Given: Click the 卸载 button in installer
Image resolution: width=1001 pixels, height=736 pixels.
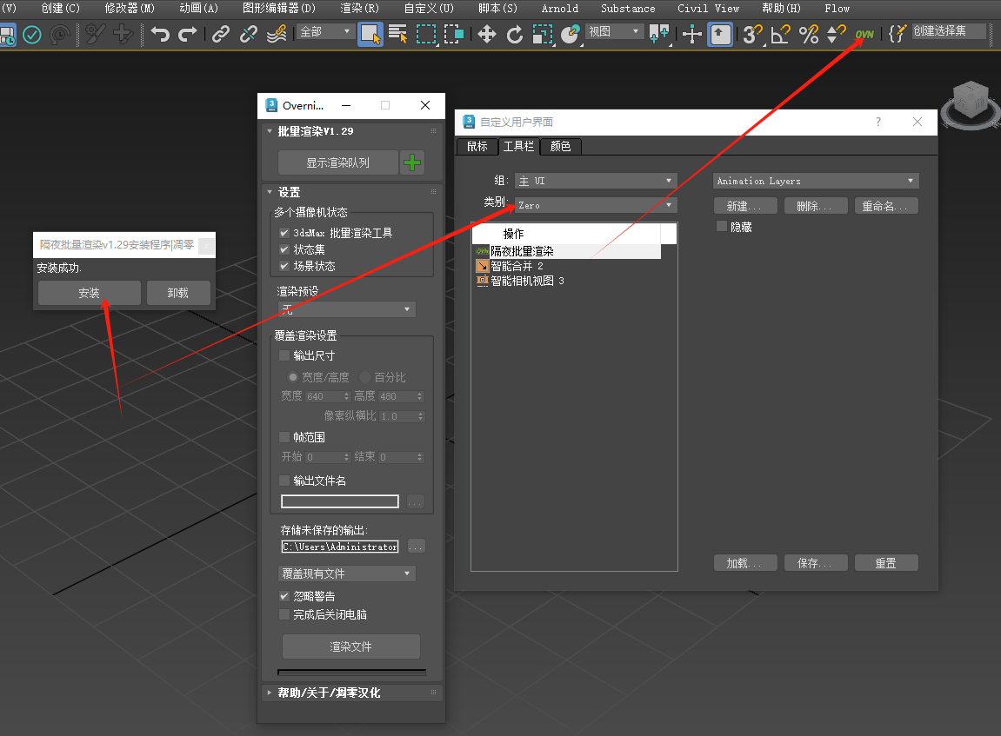Looking at the screenshot, I should pyautogui.click(x=178, y=293).
